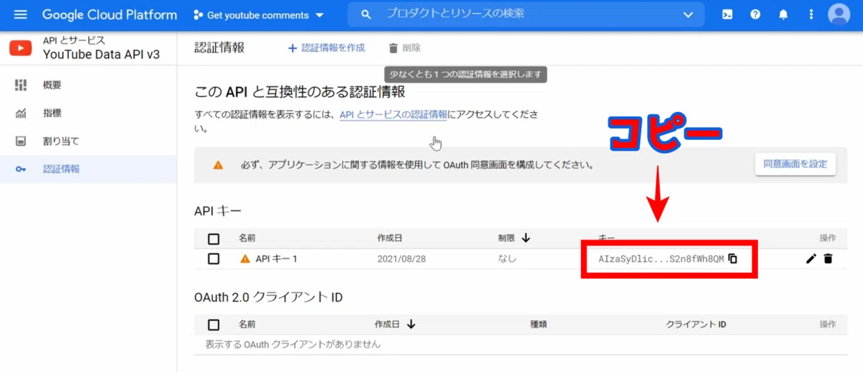863x372 pixels.
Task: Click the 削除 trash button in the toolbar
Action: tap(404, 48)
